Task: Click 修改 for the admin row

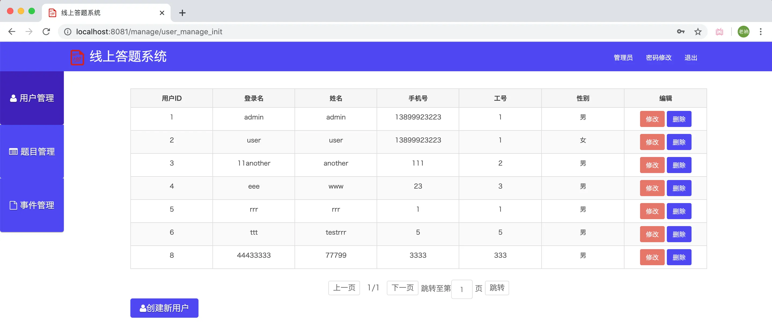Action: pos(652,119)
